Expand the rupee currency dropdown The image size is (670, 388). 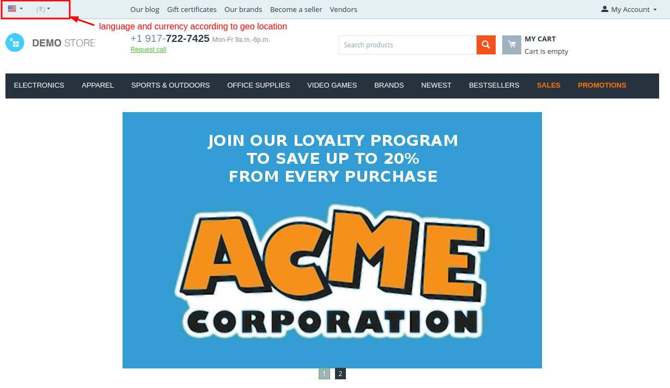pyautogui.click(x=43, y=9)
